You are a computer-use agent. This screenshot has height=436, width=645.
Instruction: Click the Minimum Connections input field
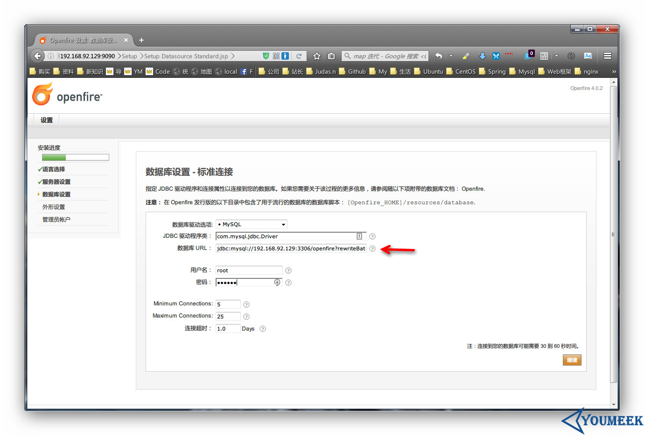[x=228, y=305]
